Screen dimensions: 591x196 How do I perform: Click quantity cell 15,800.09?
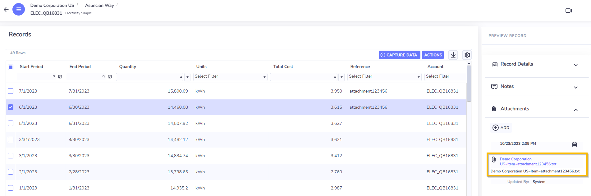pos(178,91)
